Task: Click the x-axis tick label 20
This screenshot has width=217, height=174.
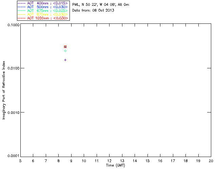Action: point(211,161)
